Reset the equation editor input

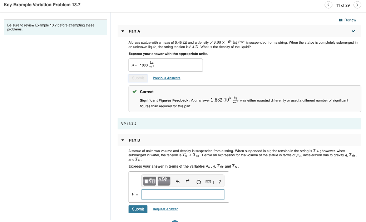tap(199, 181)
